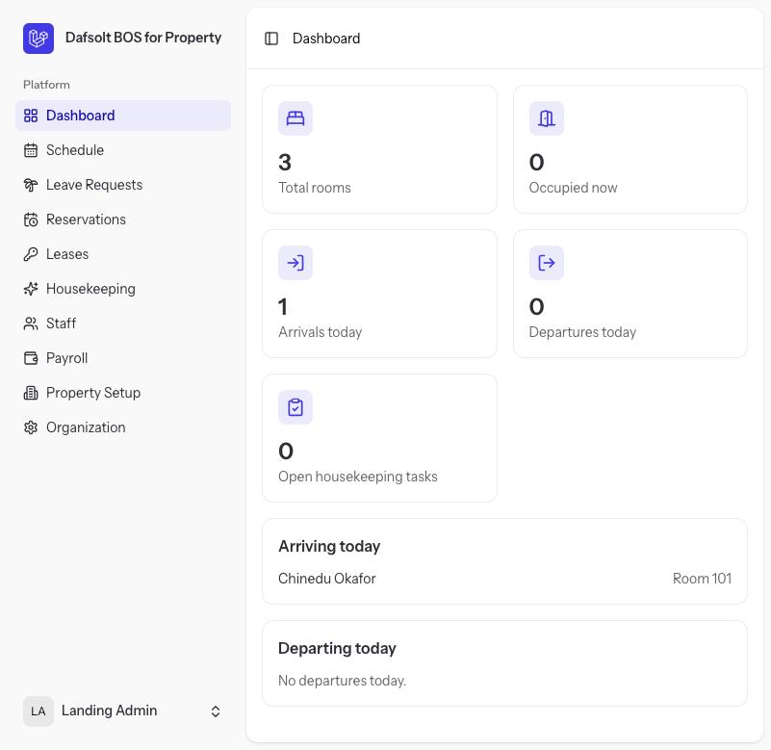
Task: Open the Landing Admin user menu
Action: (123, 711)
